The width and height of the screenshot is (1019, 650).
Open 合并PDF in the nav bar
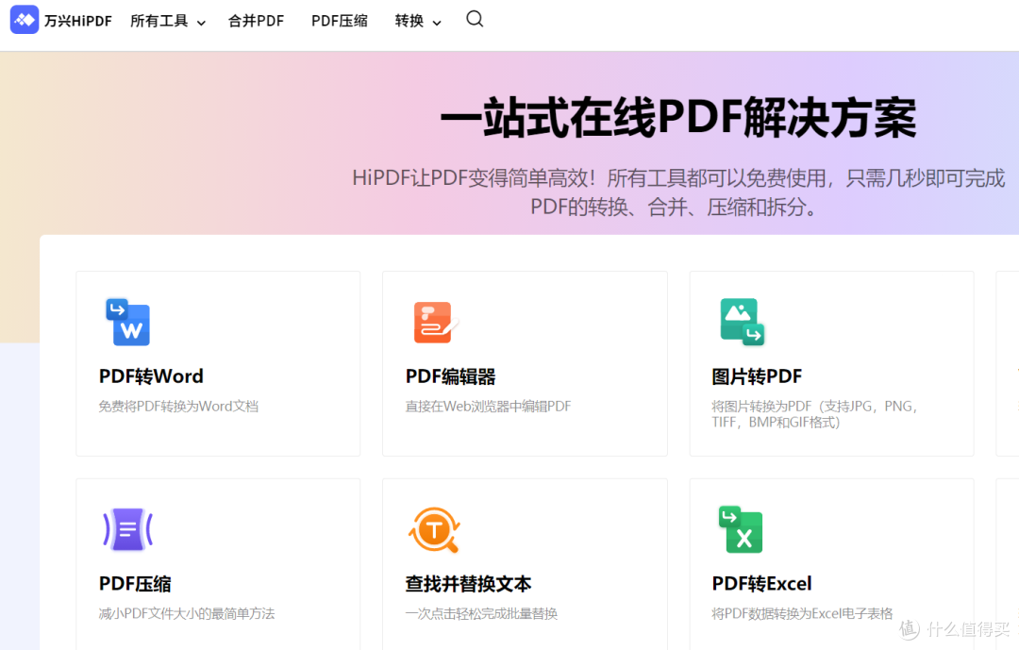[x=256, y=21]
